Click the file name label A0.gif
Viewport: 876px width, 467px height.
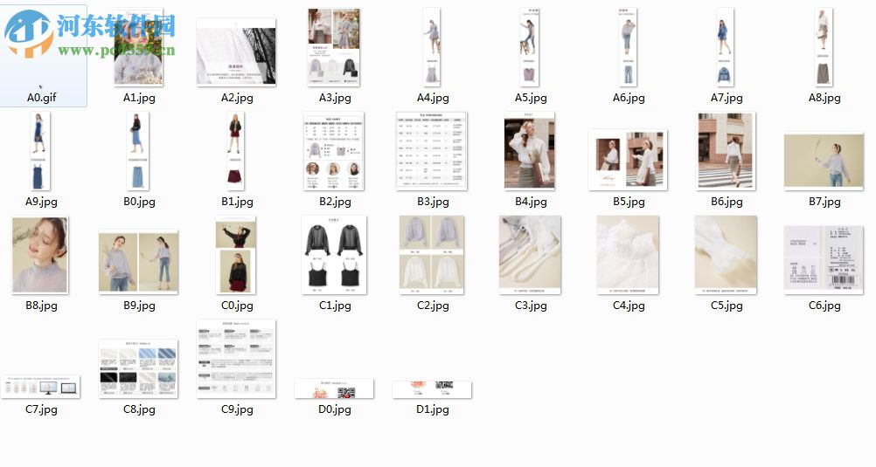[42, 98]
